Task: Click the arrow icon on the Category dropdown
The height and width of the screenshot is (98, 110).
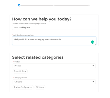Action: click(93, 82)
